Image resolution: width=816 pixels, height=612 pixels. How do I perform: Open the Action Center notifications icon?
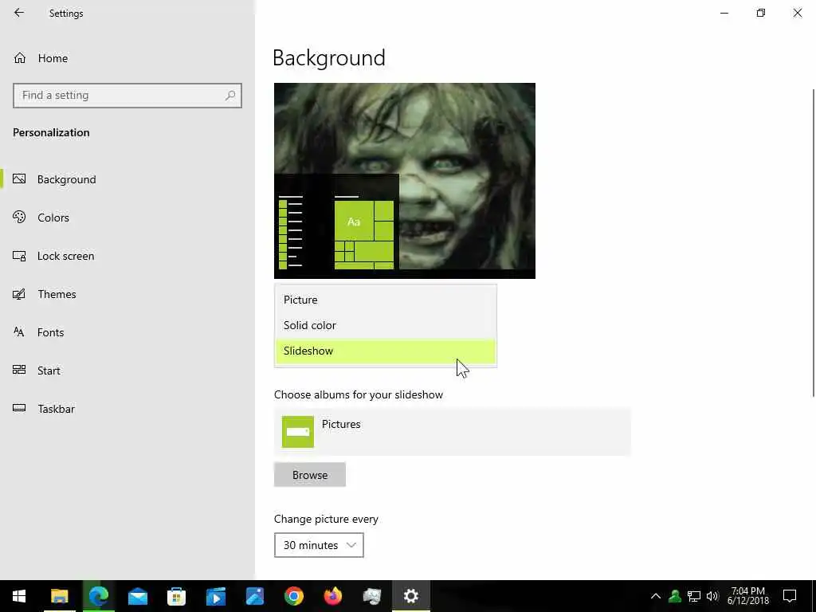pyautogui.click(x=790, y=596)
